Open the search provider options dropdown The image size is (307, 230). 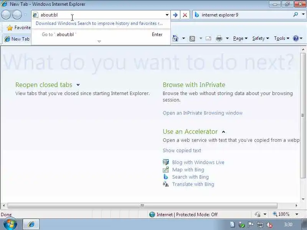pyautogui.click(x=303, y=15)
